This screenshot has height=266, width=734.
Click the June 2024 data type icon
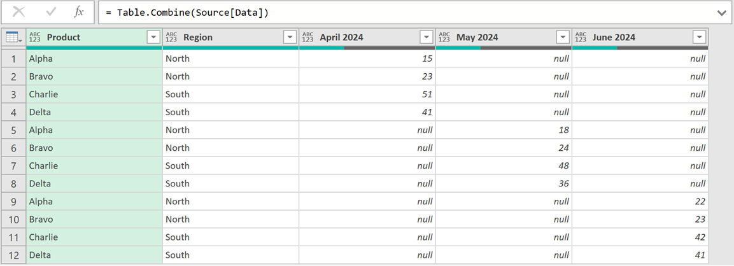pos(581,38)
